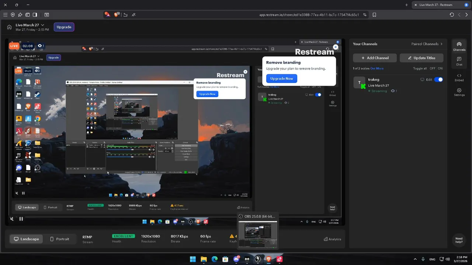Open the Brave Shields lion icon

117,14
